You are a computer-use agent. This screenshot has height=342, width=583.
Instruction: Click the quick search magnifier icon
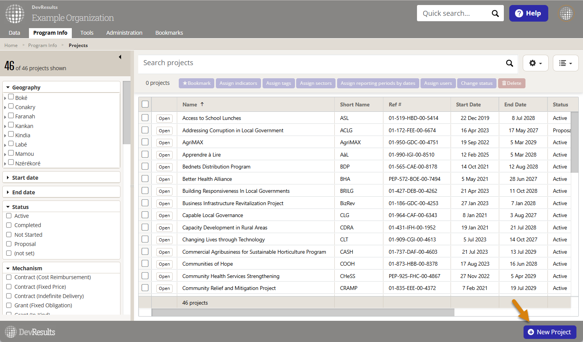495,13
